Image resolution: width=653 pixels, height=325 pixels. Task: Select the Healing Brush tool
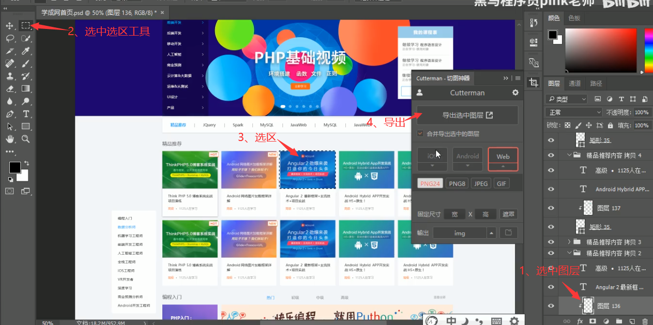click(x=9, y=63)
